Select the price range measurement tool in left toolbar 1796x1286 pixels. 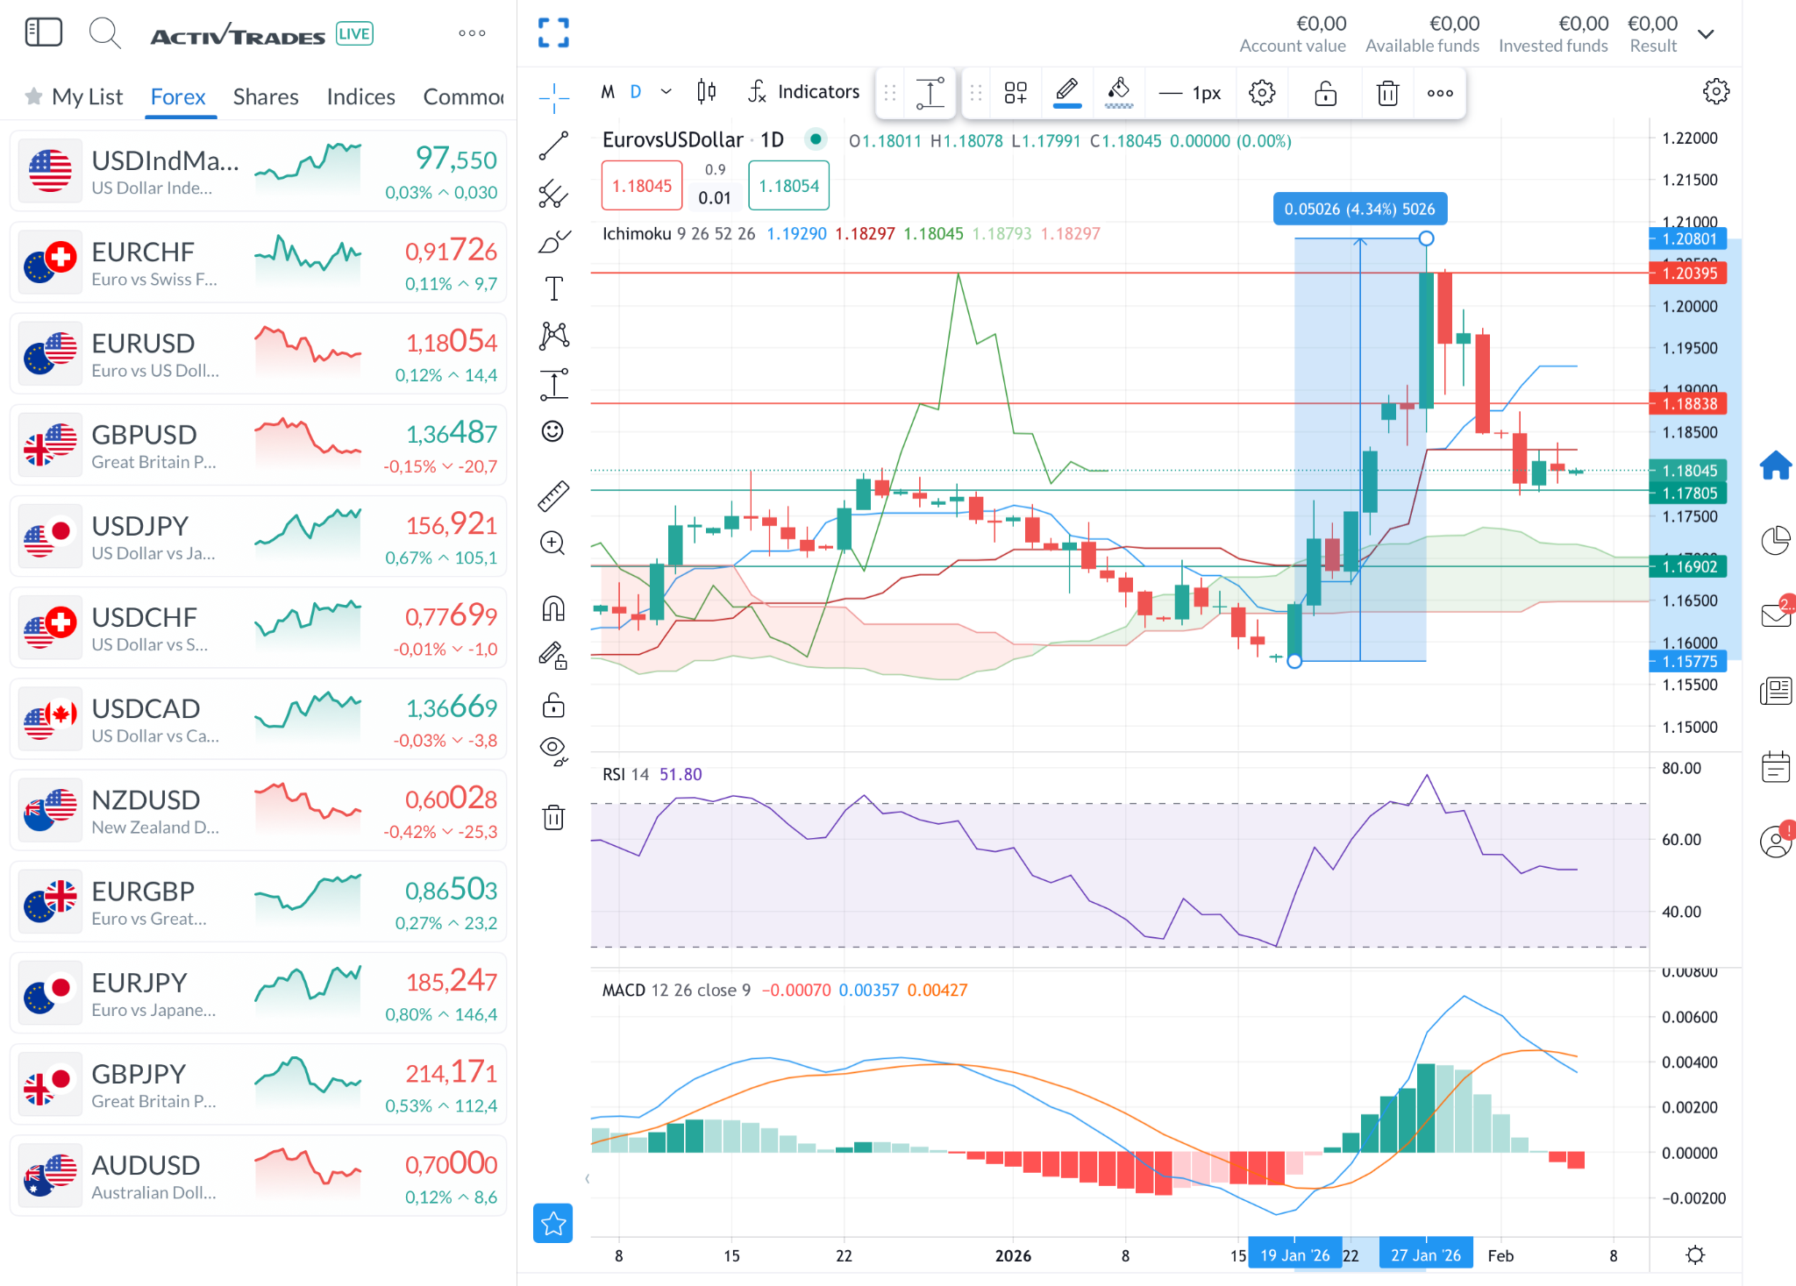(x=553, y=384)
